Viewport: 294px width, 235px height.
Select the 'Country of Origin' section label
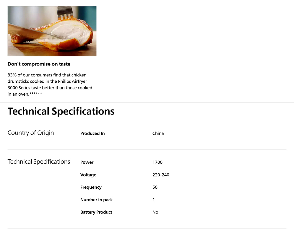[x=31, y=133]
